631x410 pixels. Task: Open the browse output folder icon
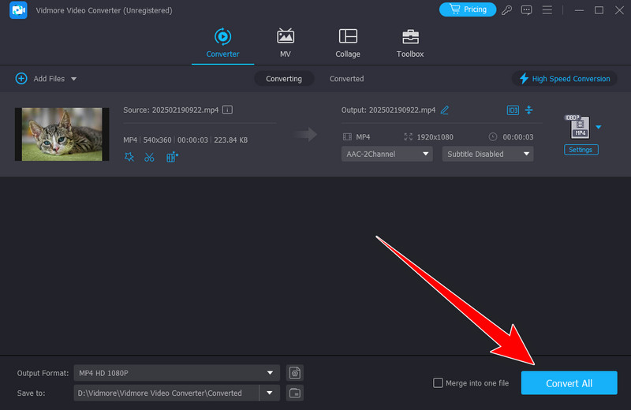coord(295,393)
